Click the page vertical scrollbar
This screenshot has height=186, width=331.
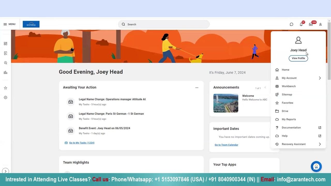point(329,51)
